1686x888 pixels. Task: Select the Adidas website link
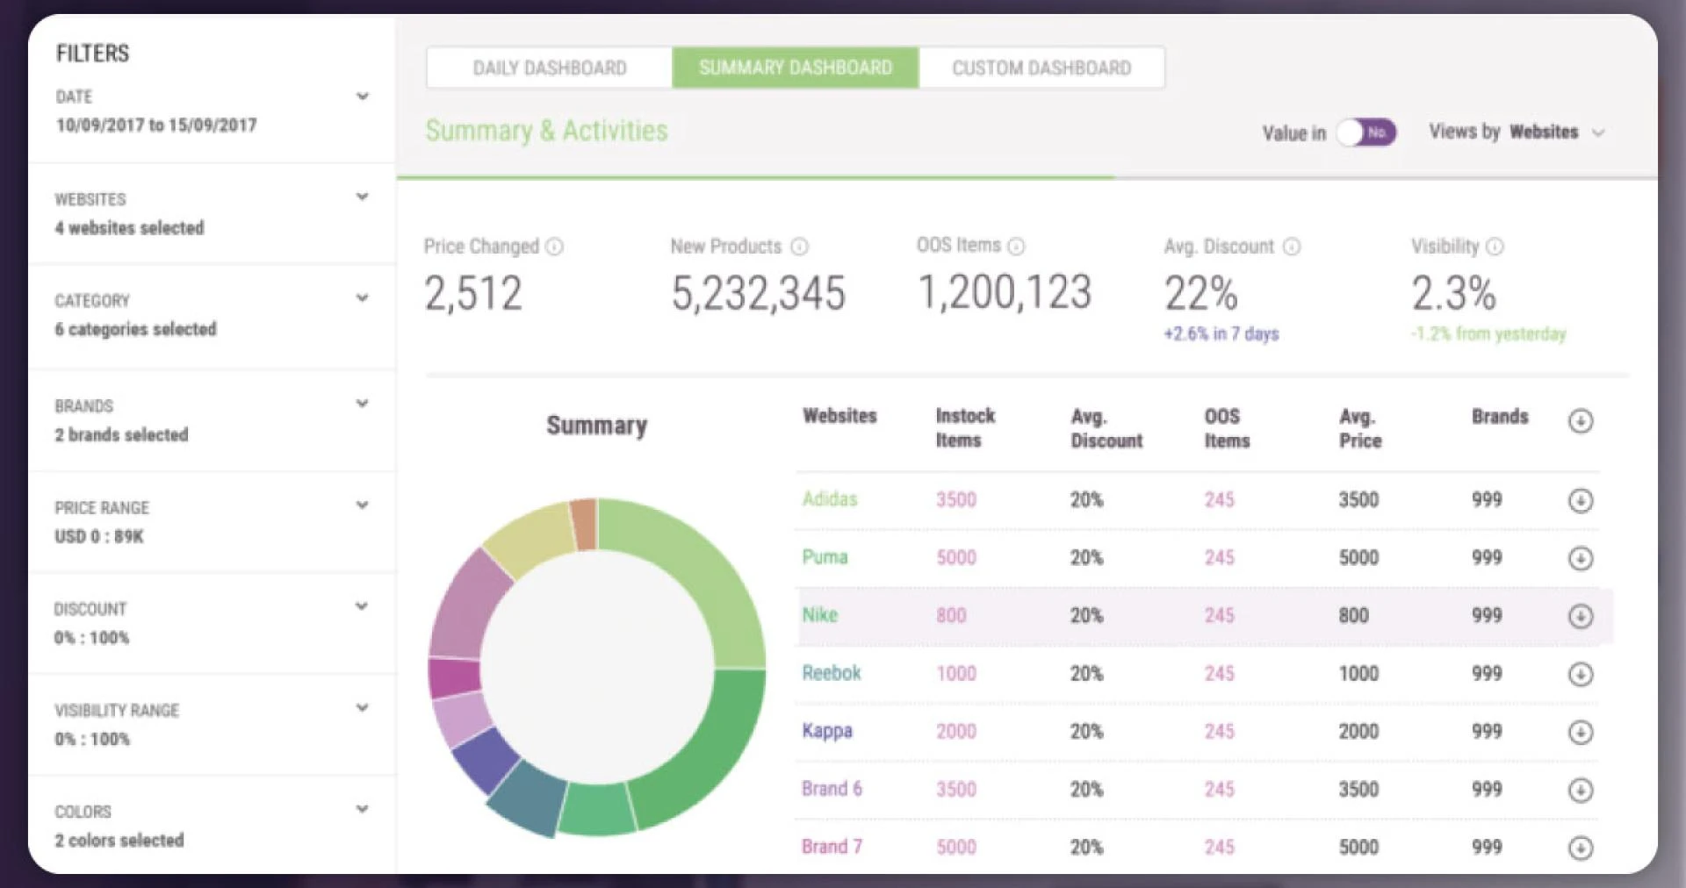point(830,499)
